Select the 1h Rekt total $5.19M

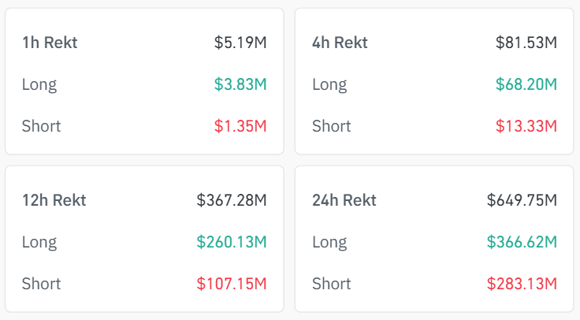(240, 43)
